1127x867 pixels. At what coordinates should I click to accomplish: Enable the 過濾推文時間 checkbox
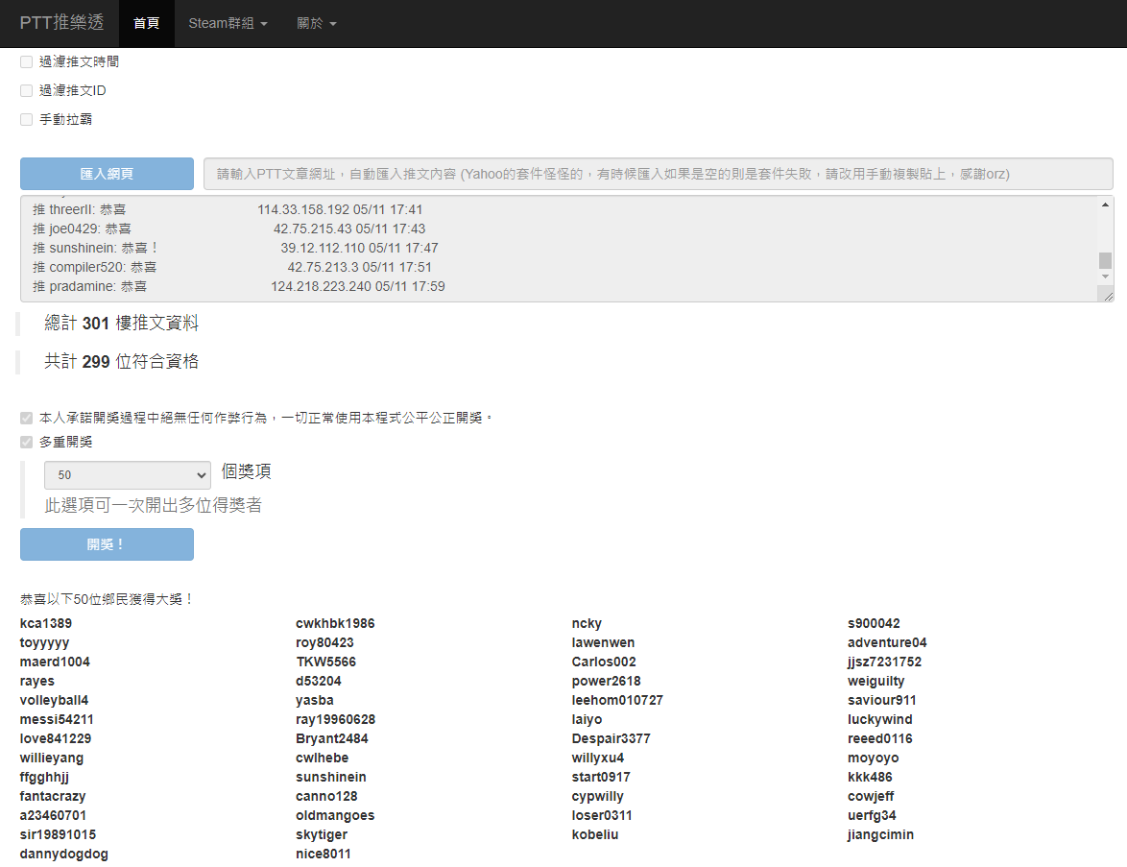click(27, 61)
